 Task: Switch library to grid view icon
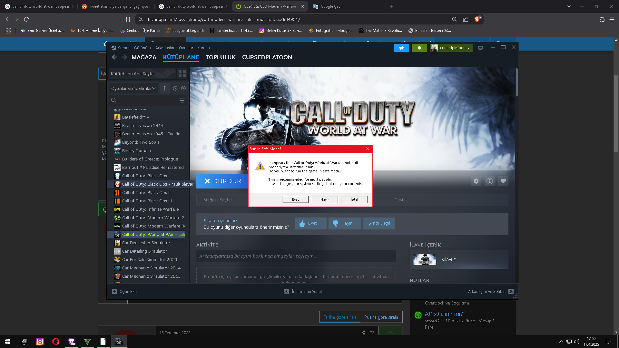click(x=182, y=73)
